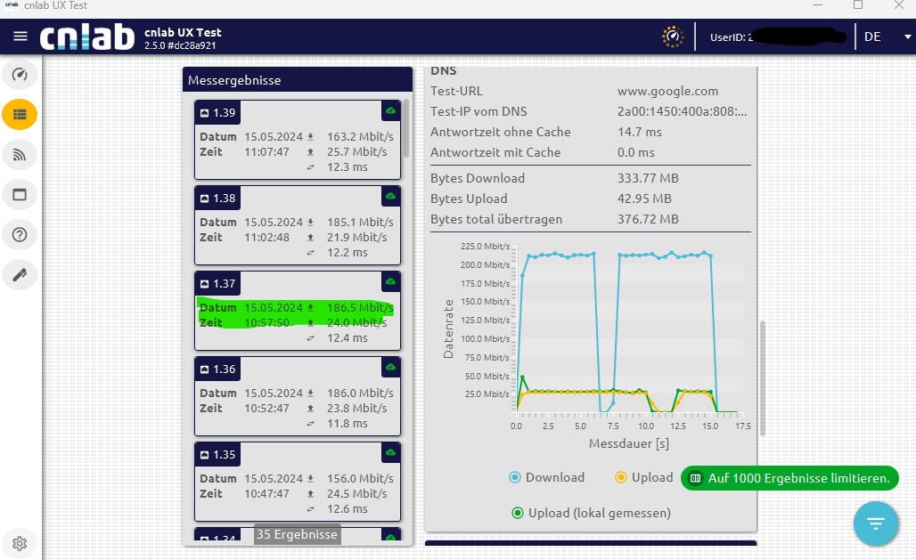This screenshot has height=560, width=916.
Task: Toggle the Download series in chart legend
Action: click(546, 477)
